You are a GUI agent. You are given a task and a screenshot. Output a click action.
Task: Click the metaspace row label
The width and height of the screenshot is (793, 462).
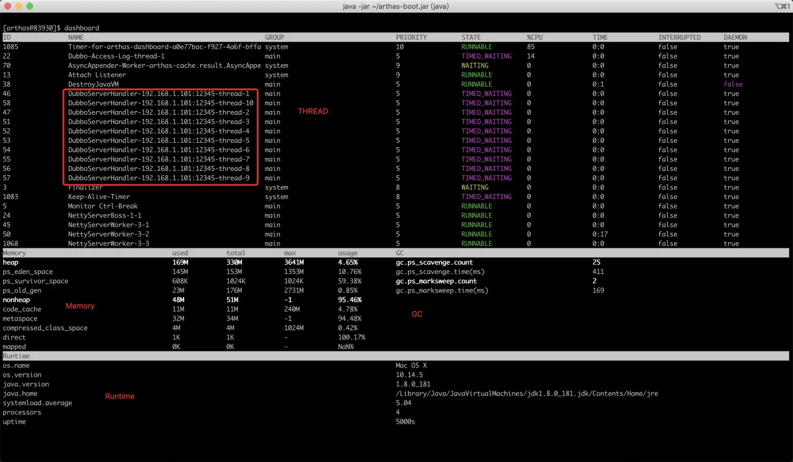pyautogui.click(x=20, y=319)
